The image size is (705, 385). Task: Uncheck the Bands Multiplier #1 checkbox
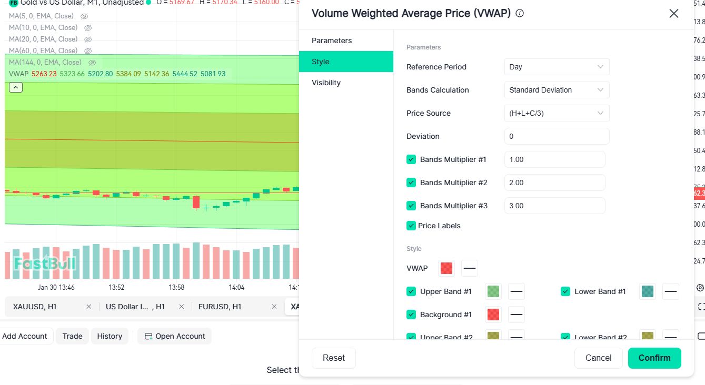click(411, 159)
